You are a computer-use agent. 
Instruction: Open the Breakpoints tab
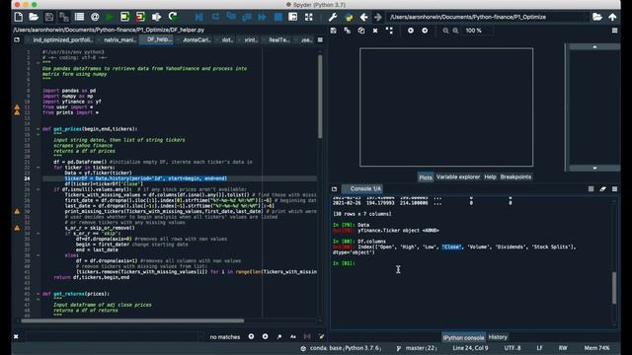[x=515, y=177]
